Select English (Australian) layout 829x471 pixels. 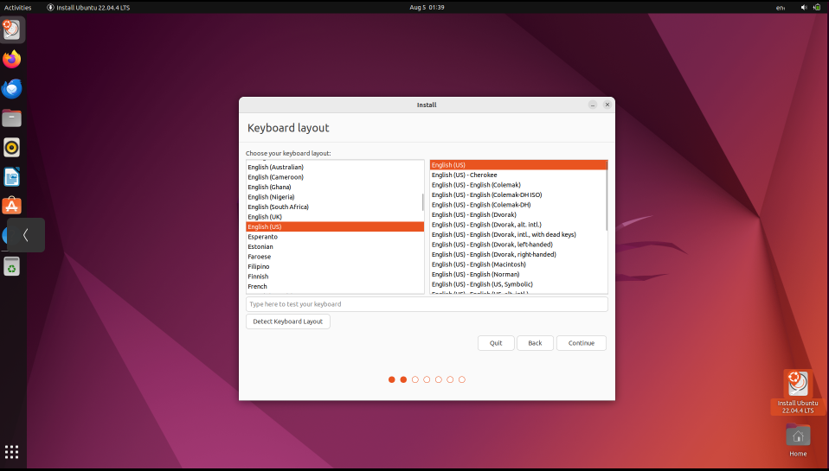coord(335,167)
